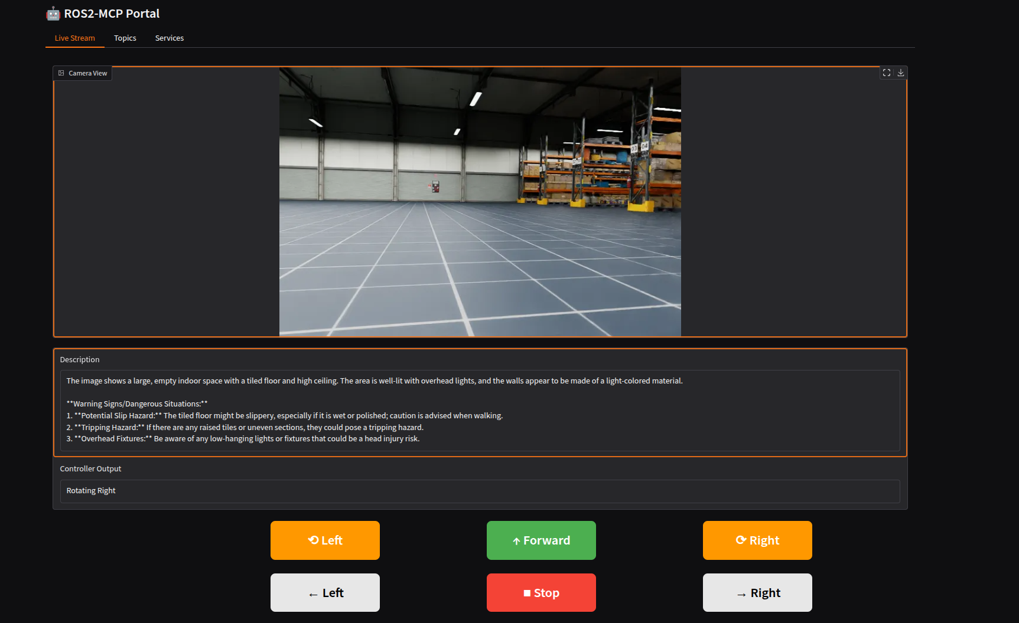
Task: Open the Topics tab
Action: click(x=125, y=38)
